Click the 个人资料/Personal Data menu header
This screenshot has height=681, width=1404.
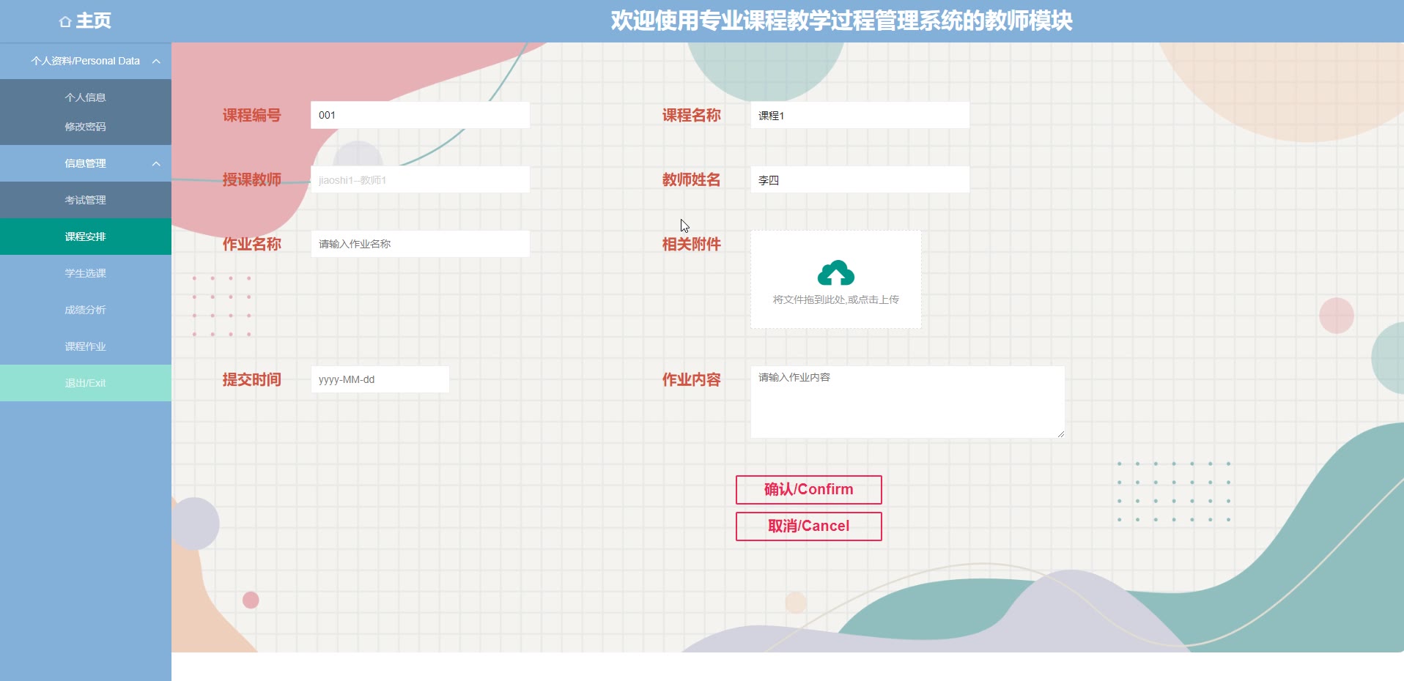85,61
